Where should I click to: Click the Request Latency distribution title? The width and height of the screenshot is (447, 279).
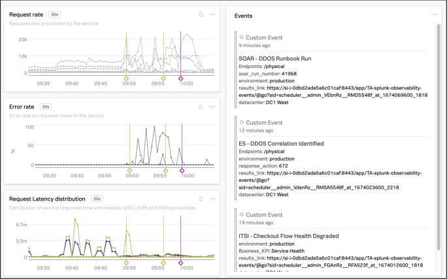[47, 199]
